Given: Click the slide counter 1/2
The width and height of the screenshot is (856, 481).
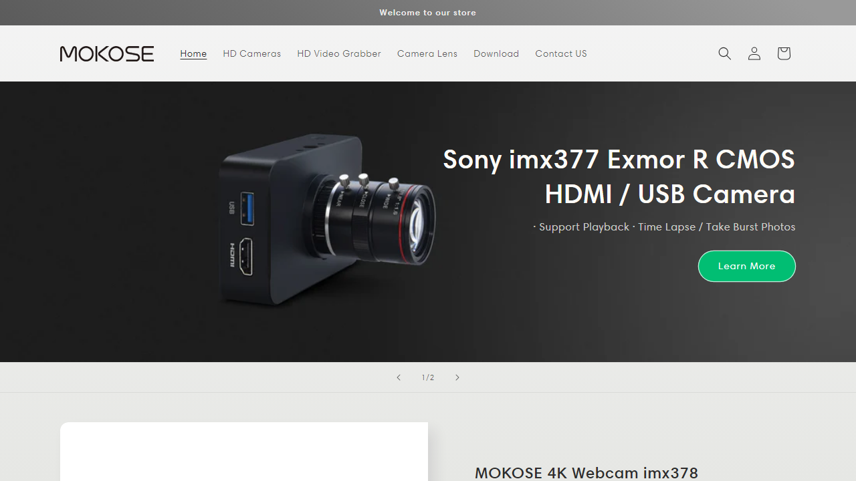Looking at the screenshot, I should (428, 377).
